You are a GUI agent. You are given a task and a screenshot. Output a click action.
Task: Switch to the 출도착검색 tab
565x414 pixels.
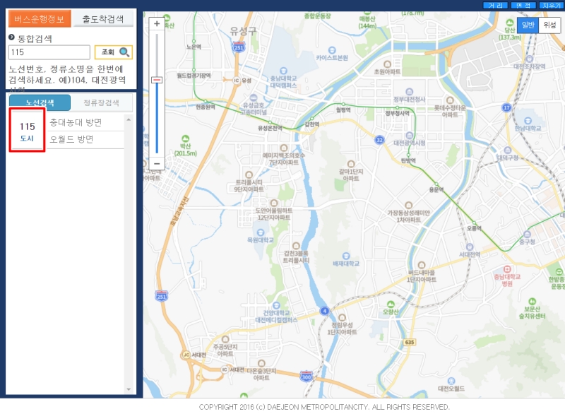[x=103, y=19]
